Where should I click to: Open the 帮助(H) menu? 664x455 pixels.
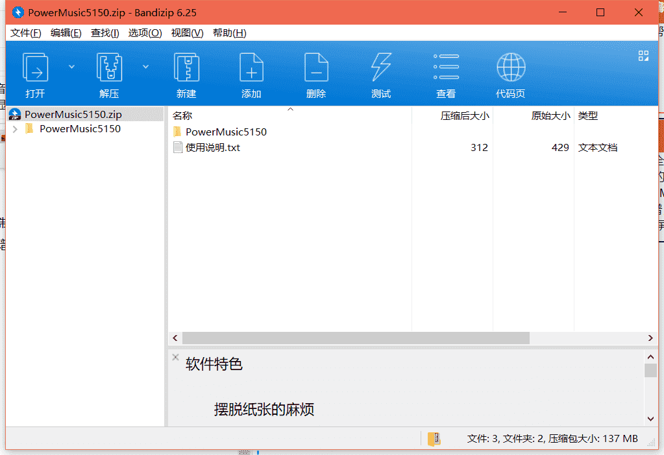pos(230,33)
